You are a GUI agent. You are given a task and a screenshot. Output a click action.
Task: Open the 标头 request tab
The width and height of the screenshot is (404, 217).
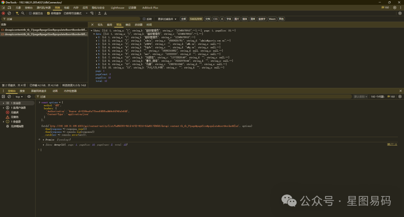point(100,25)
